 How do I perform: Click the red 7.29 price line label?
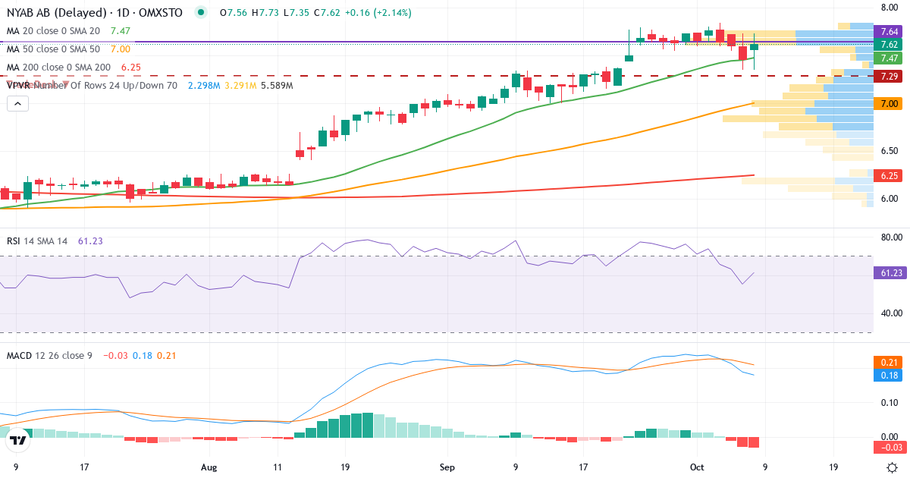(x=887, y=77)
